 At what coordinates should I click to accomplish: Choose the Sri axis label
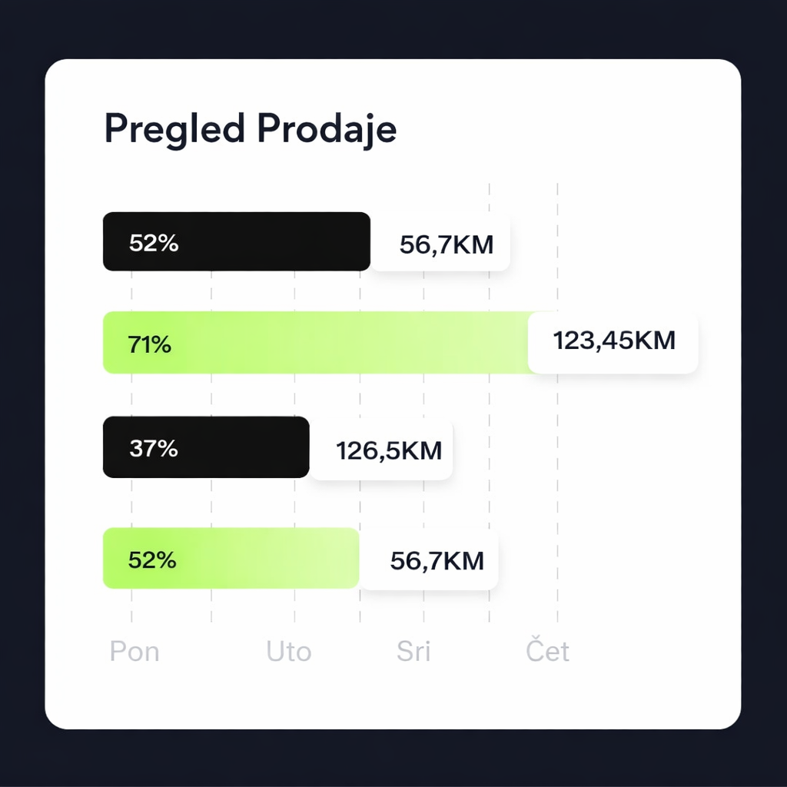(x=413, y=652)
